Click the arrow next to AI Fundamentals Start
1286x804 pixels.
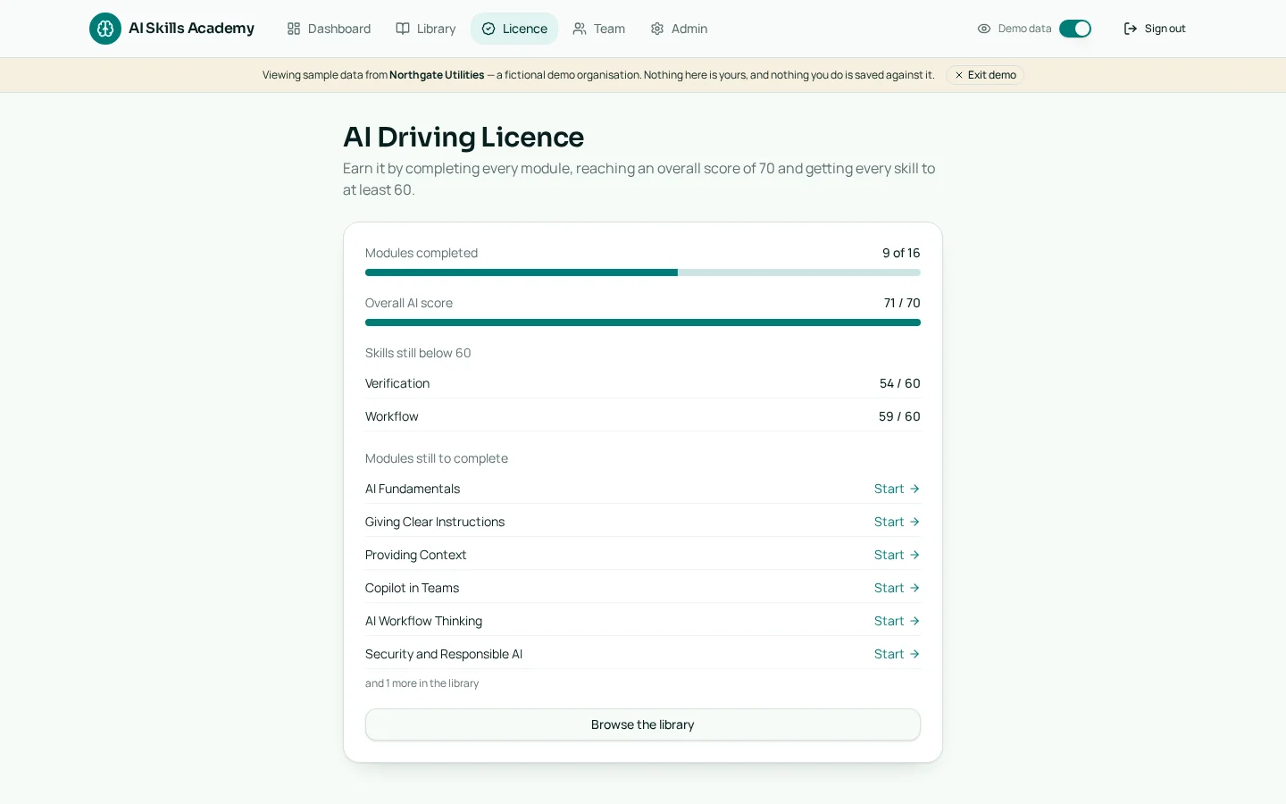914,489
